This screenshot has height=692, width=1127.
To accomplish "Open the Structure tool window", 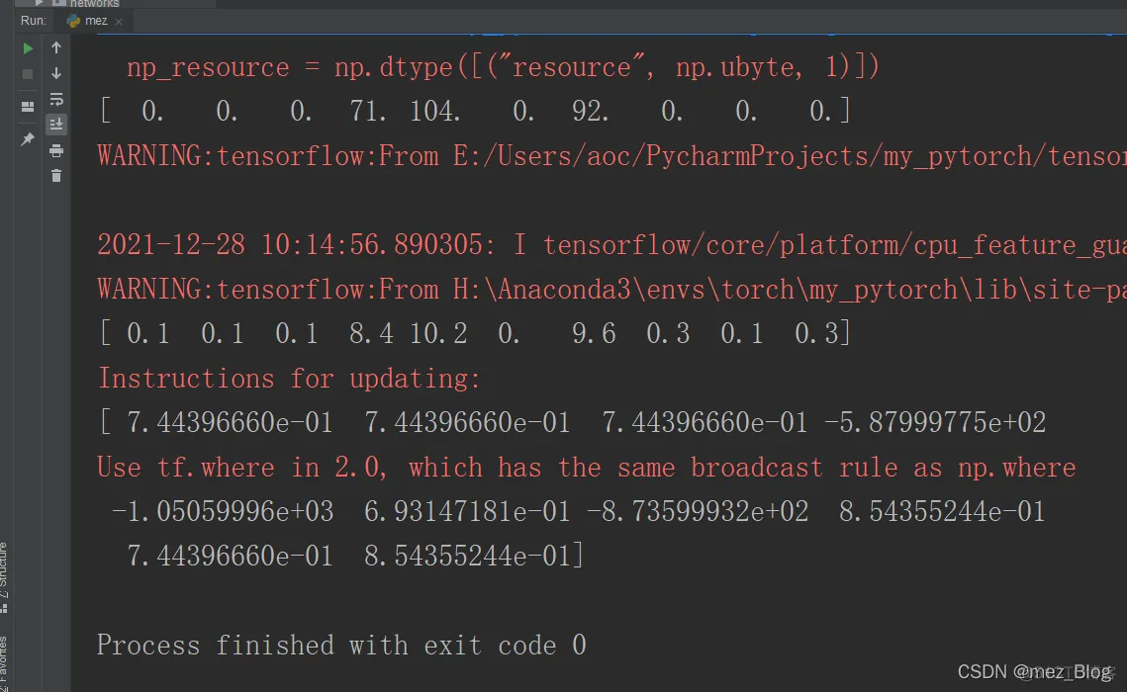I will tap(4, 578).
